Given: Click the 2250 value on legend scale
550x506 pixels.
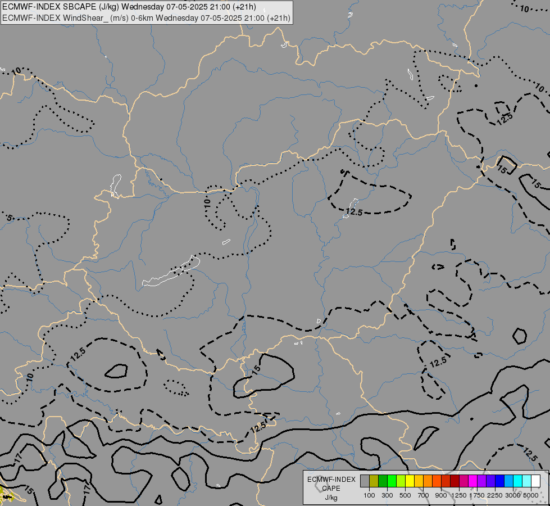Looking at the screenshot, I should pyautogui.click(x=495, y=495).
